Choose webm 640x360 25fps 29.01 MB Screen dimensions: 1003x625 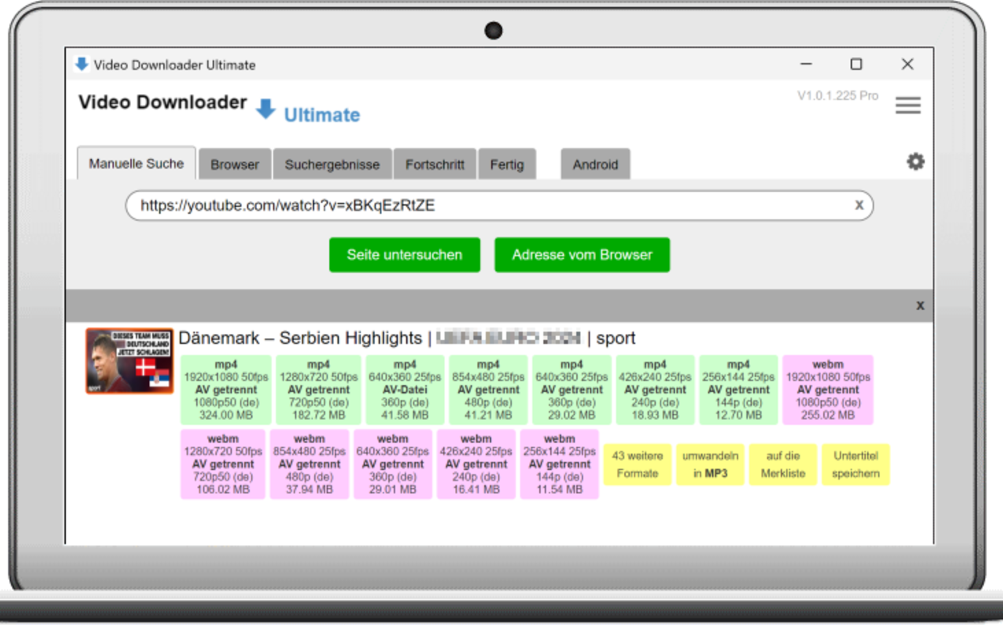pos(393,464)
